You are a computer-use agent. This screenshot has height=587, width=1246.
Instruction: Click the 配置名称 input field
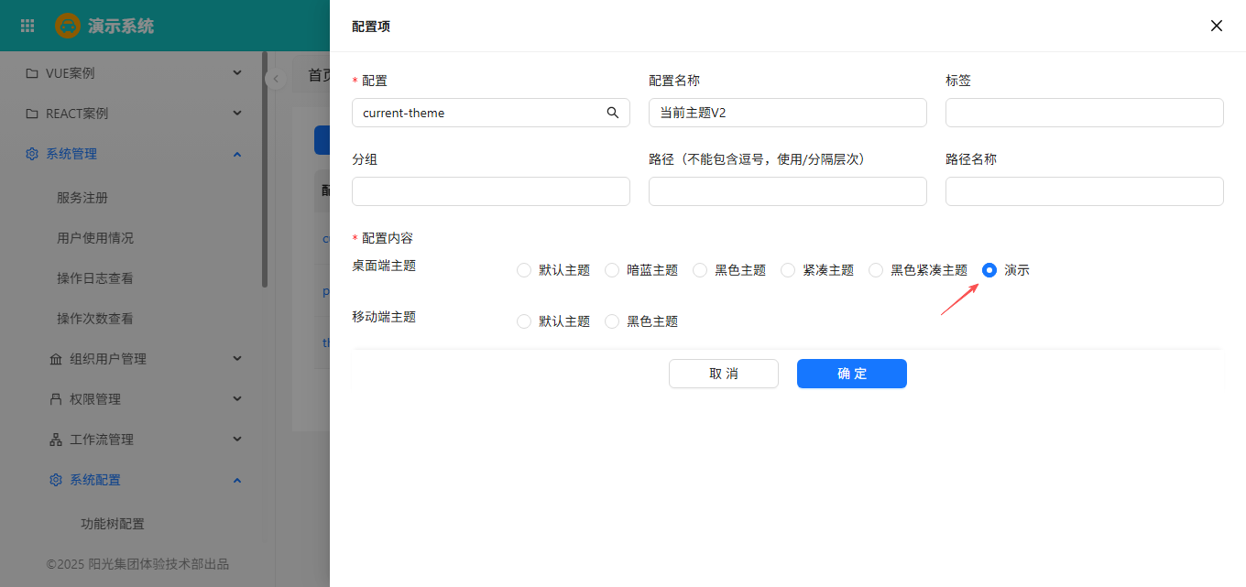(x=787, y=113)
